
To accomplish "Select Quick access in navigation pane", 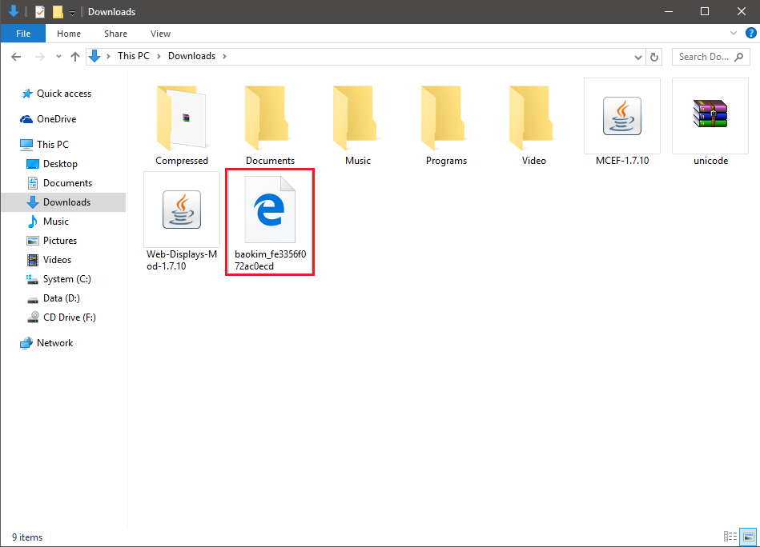I will point(64,94).
